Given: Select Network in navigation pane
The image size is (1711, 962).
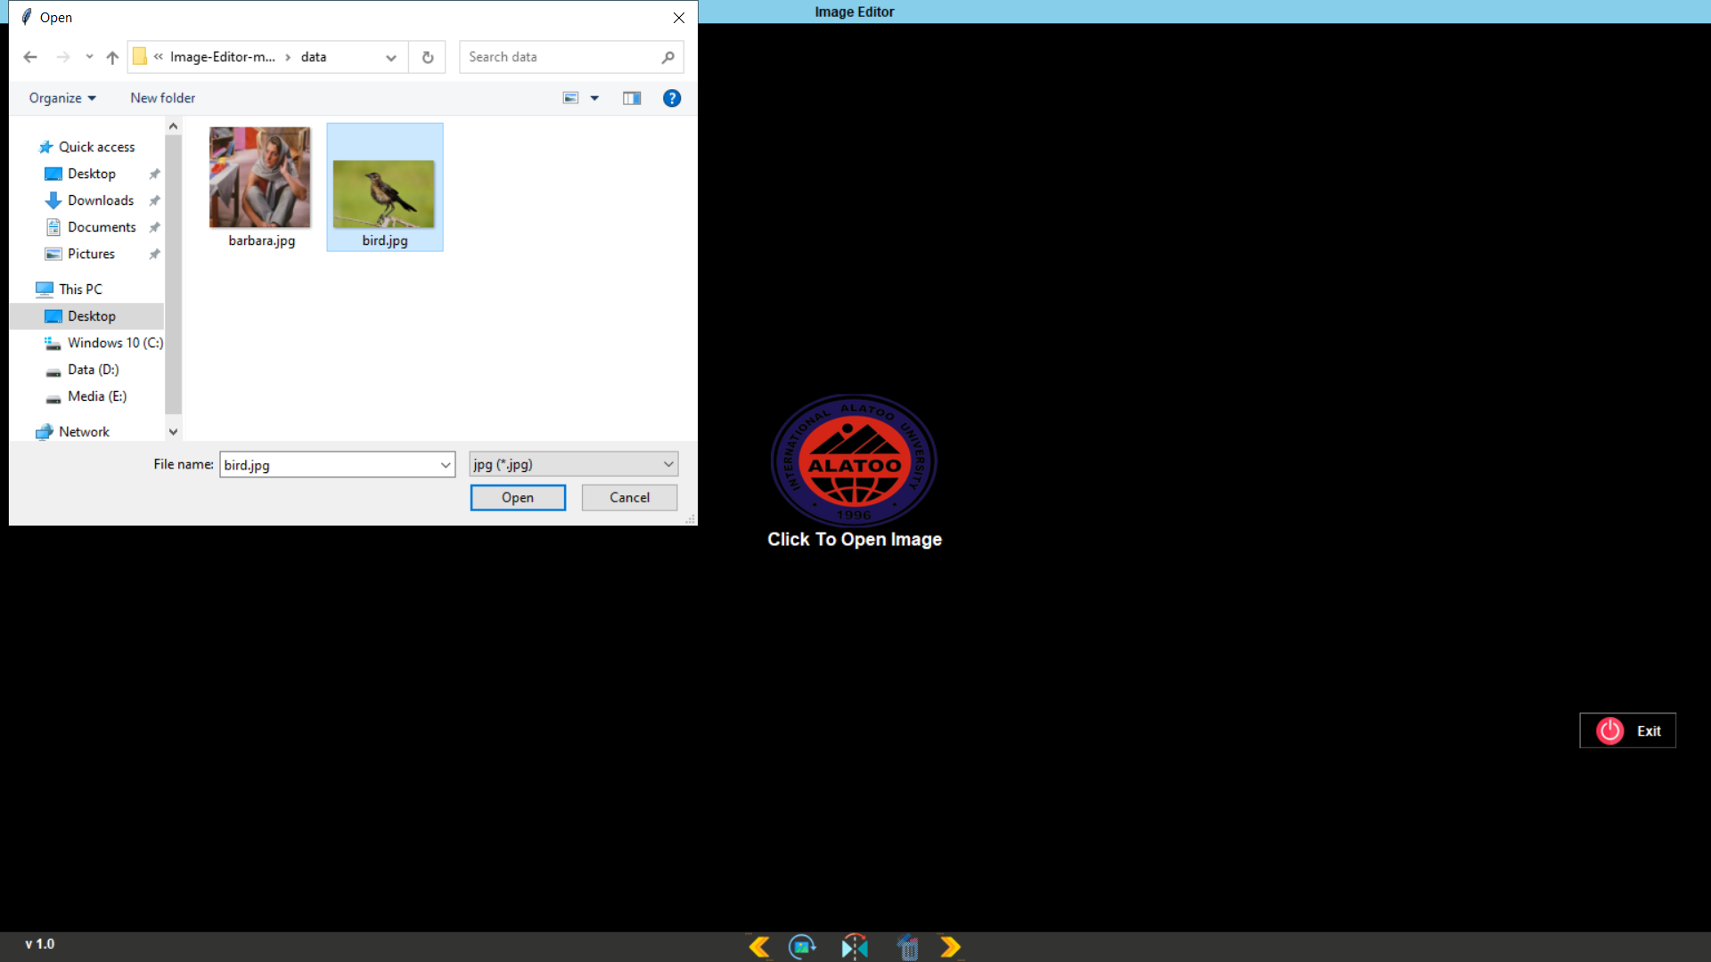Looking at the screenshot, I should point(84,432).
